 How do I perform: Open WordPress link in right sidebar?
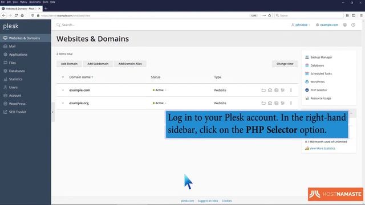click(x=317, y=82)
